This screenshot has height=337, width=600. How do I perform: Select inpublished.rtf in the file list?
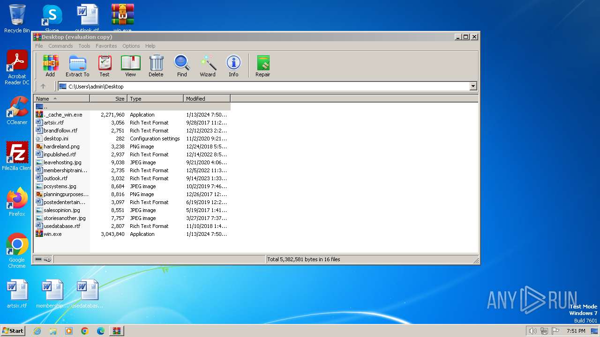point(132,154)
